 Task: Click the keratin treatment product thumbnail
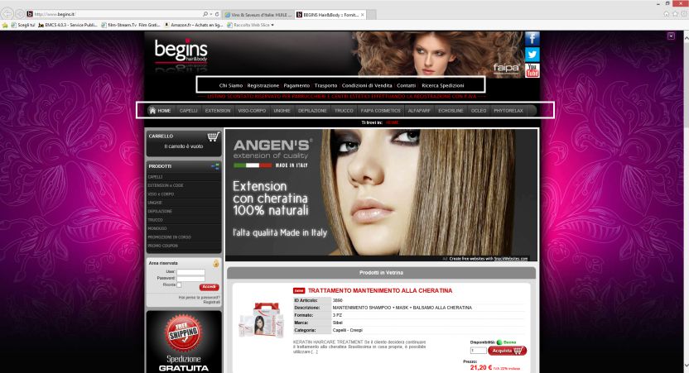tap(263, 320)
